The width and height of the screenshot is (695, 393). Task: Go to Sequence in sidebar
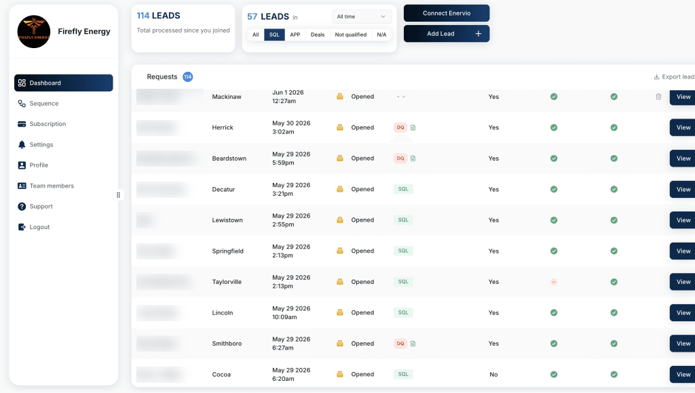38,104
